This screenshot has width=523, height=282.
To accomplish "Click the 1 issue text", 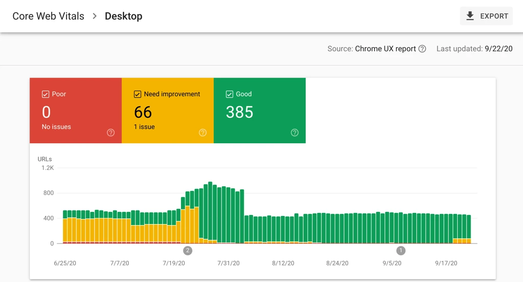I will pyautogui.click(x=144, y=127).
